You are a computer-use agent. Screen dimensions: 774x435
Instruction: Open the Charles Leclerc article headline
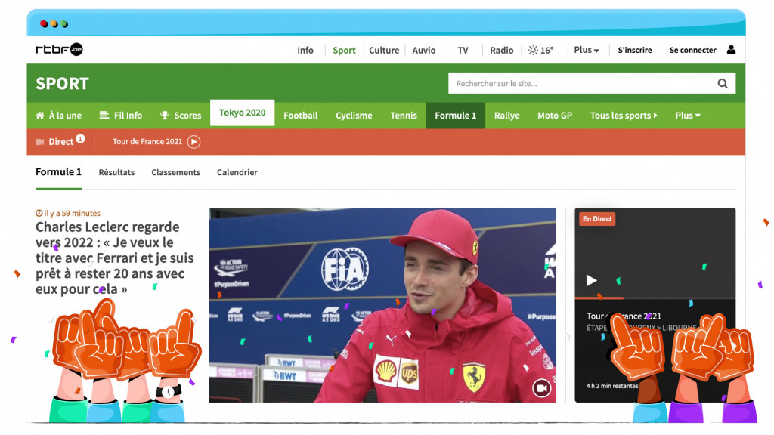[x=115, y=258]
